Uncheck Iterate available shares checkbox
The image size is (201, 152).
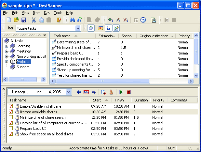(x=11, y=112)
